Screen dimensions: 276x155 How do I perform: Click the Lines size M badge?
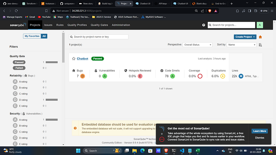[x=241, y=76]
